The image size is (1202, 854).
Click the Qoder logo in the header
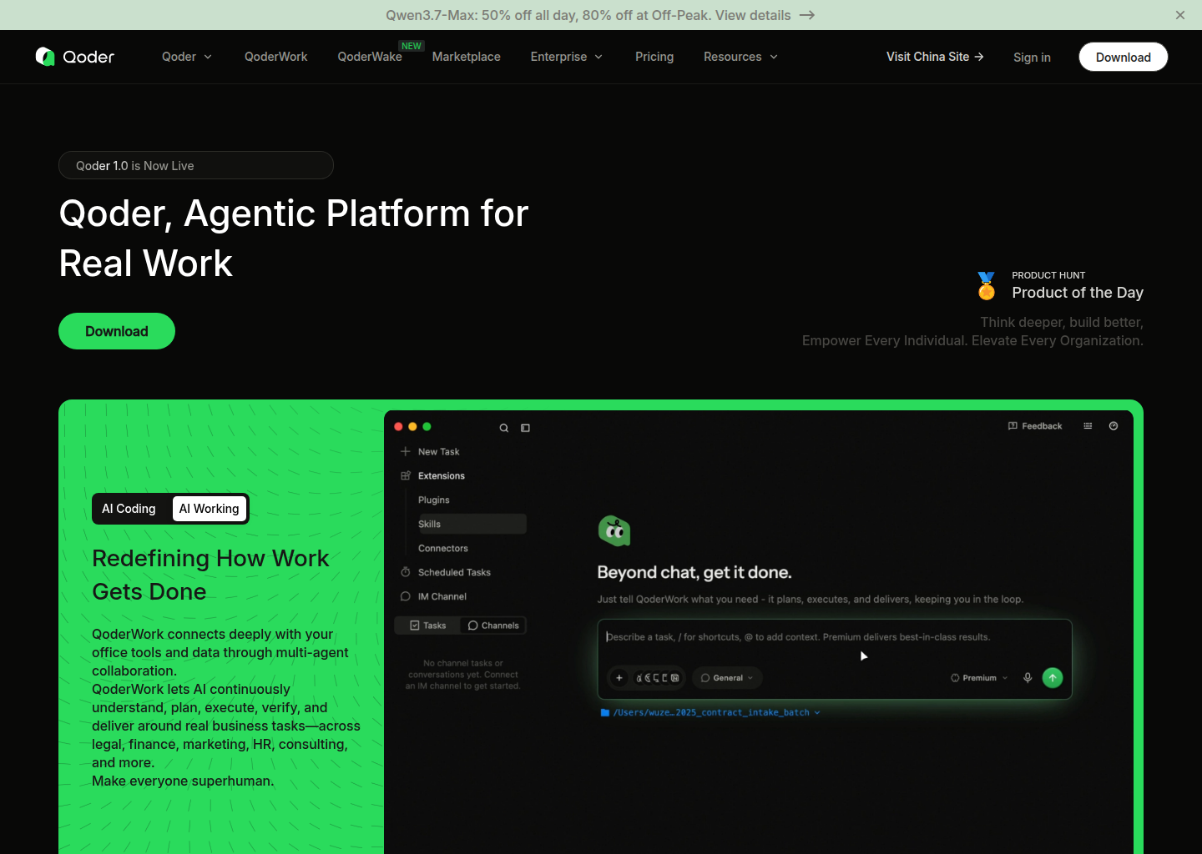tap(75, 57)
